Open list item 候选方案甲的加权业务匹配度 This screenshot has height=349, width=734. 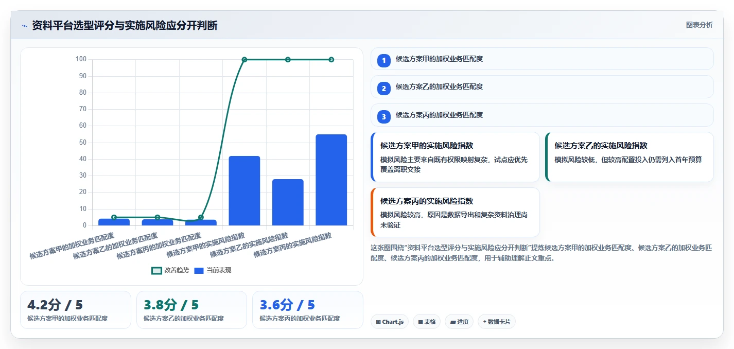click(542, 59)
